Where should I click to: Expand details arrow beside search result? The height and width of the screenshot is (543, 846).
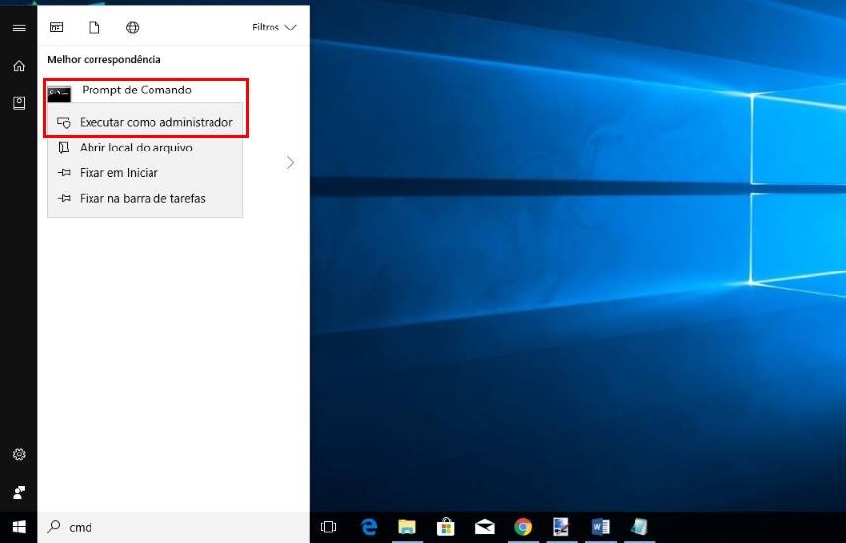click(290, 162)
